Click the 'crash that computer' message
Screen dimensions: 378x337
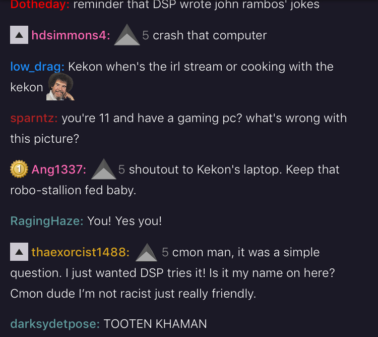pos(210,35)
